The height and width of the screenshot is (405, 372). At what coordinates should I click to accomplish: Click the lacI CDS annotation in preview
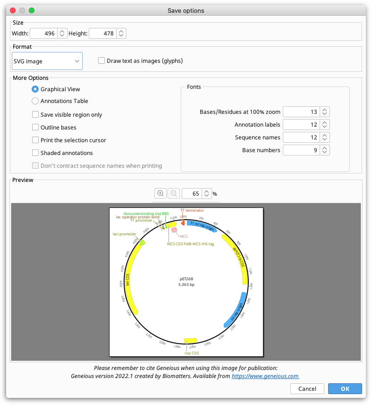point(132,280)
